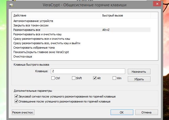Disable notification after successful dismount

pyautogui.click(x=17, y=101)
